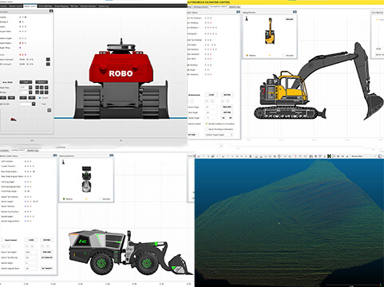The height and width of the screenshot is (287, 384).
Task: Click the small red dozer thumbnail icon
Action: 14,120
